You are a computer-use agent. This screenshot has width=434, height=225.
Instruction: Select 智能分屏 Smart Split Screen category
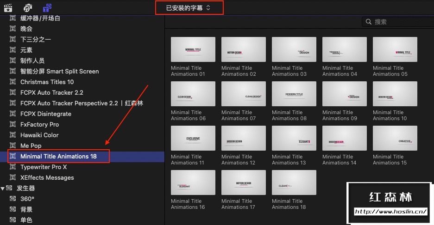pos(59,71)
